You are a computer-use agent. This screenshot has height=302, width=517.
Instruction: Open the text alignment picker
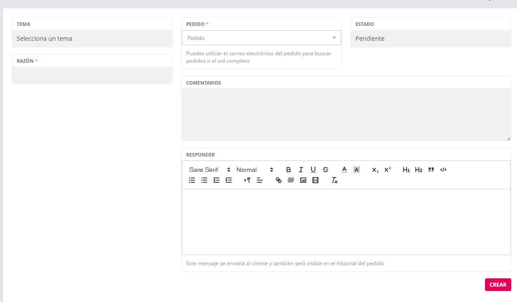click(x=260, y=180)
